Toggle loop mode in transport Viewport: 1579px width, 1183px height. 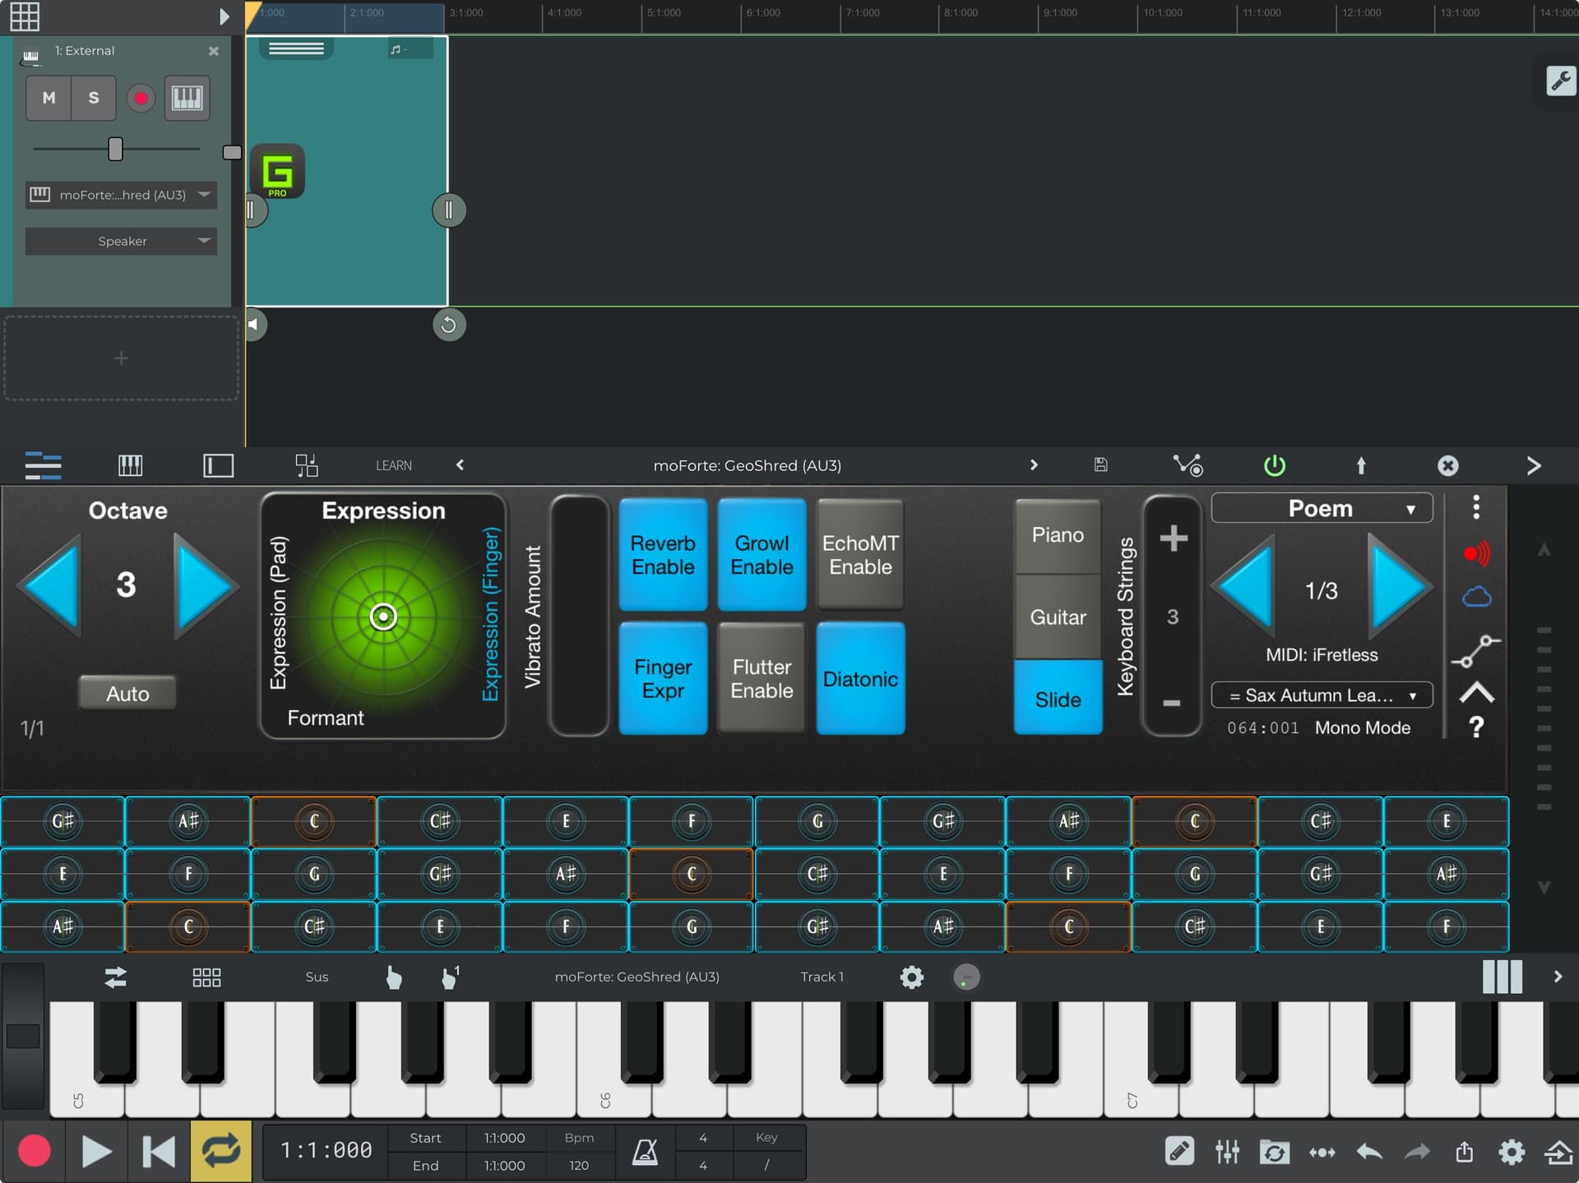(x=220, y=1151)
